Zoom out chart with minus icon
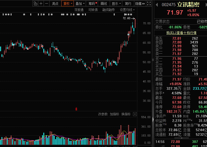The width and height of the screenshot is (207, 147). click(46, 4)
